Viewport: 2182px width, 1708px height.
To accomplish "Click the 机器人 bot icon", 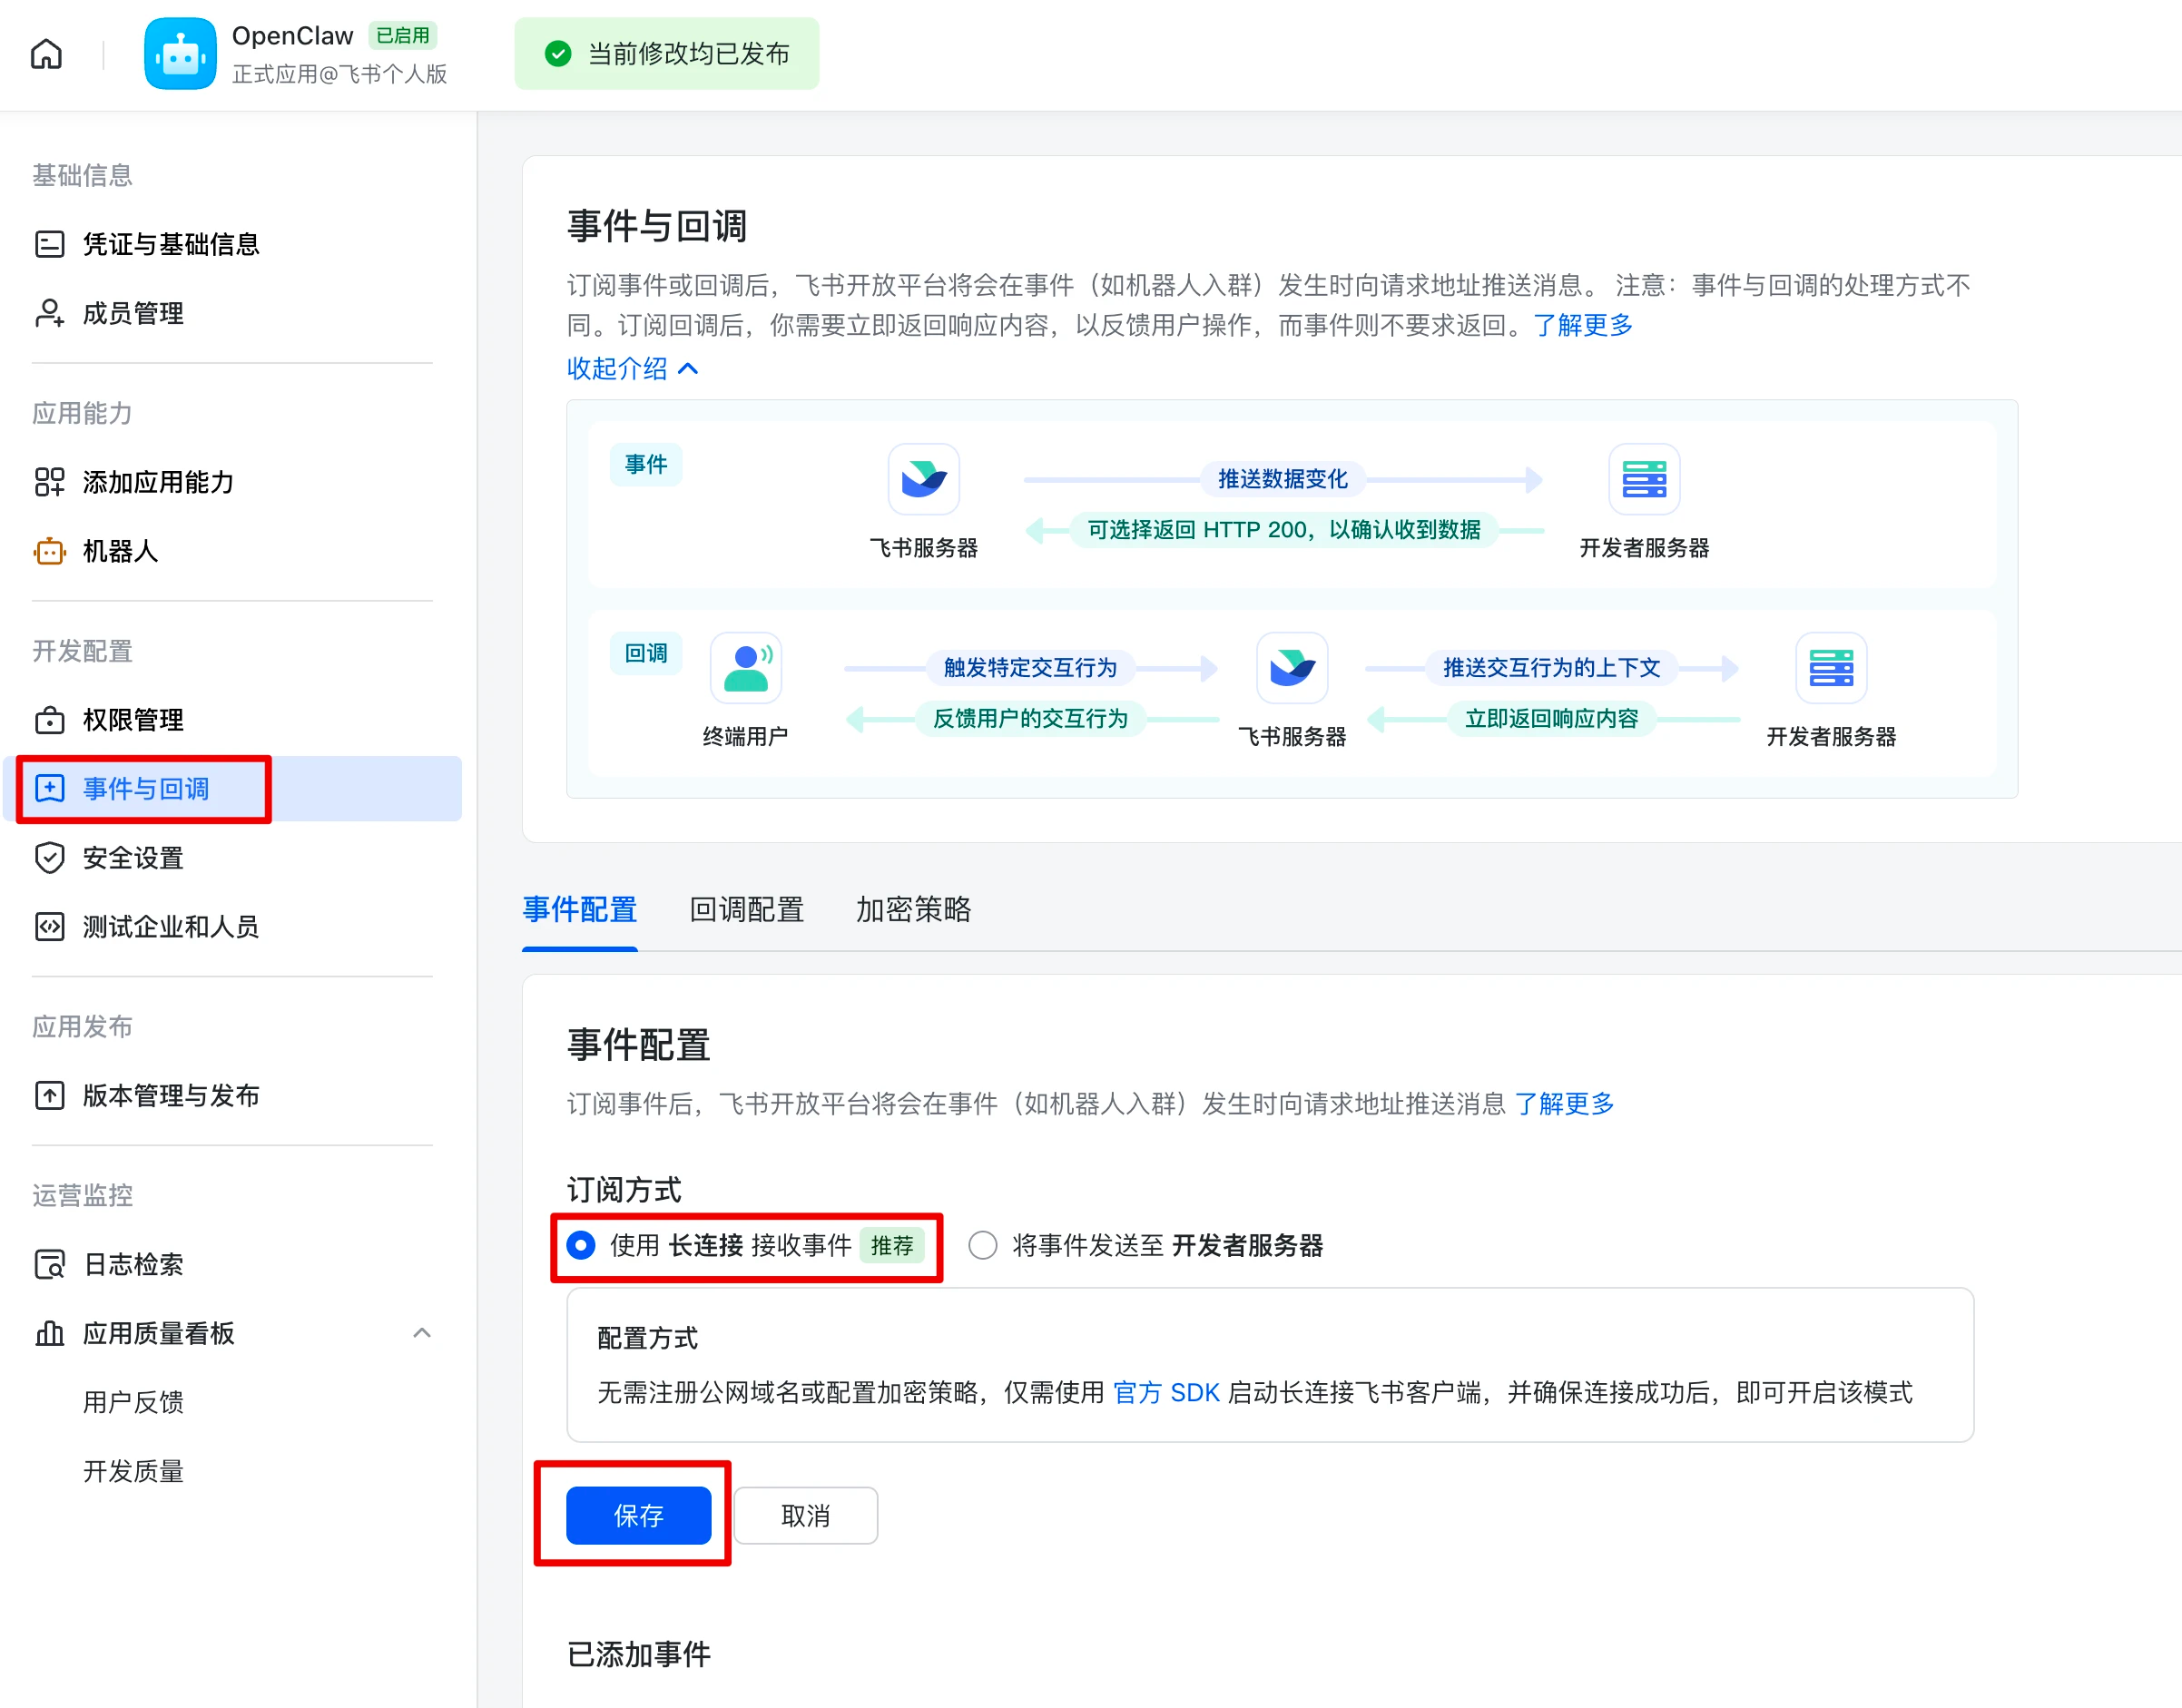I will [x=49, y=551].
